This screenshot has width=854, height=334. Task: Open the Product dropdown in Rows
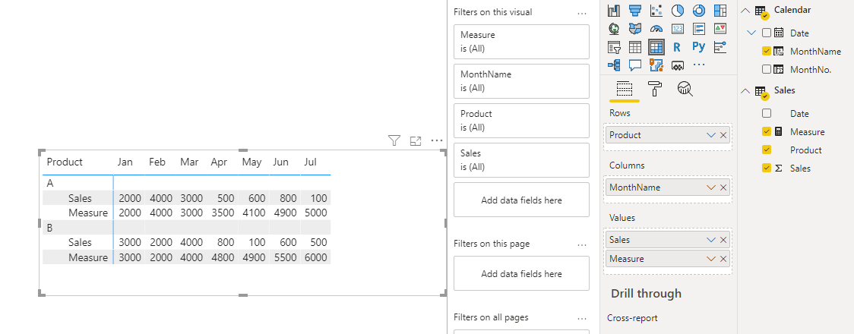[x=710, y=135]
